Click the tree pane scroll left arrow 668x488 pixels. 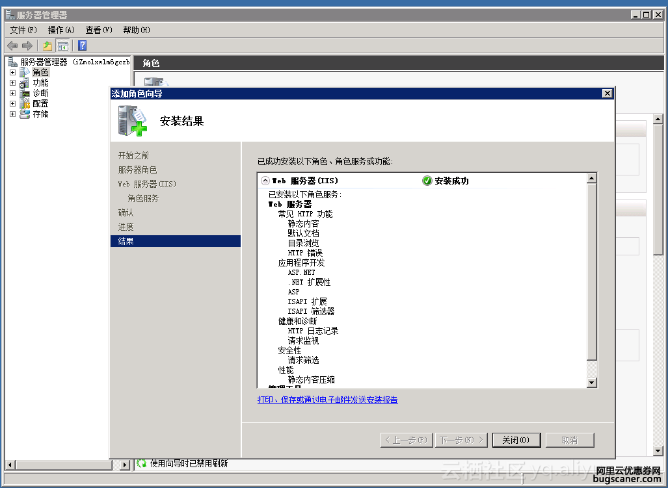coord(10,465)
